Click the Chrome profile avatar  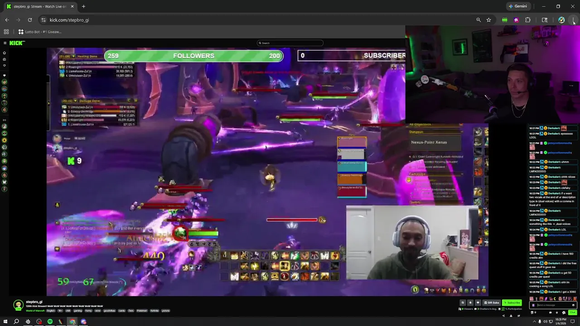pos(561,20)
